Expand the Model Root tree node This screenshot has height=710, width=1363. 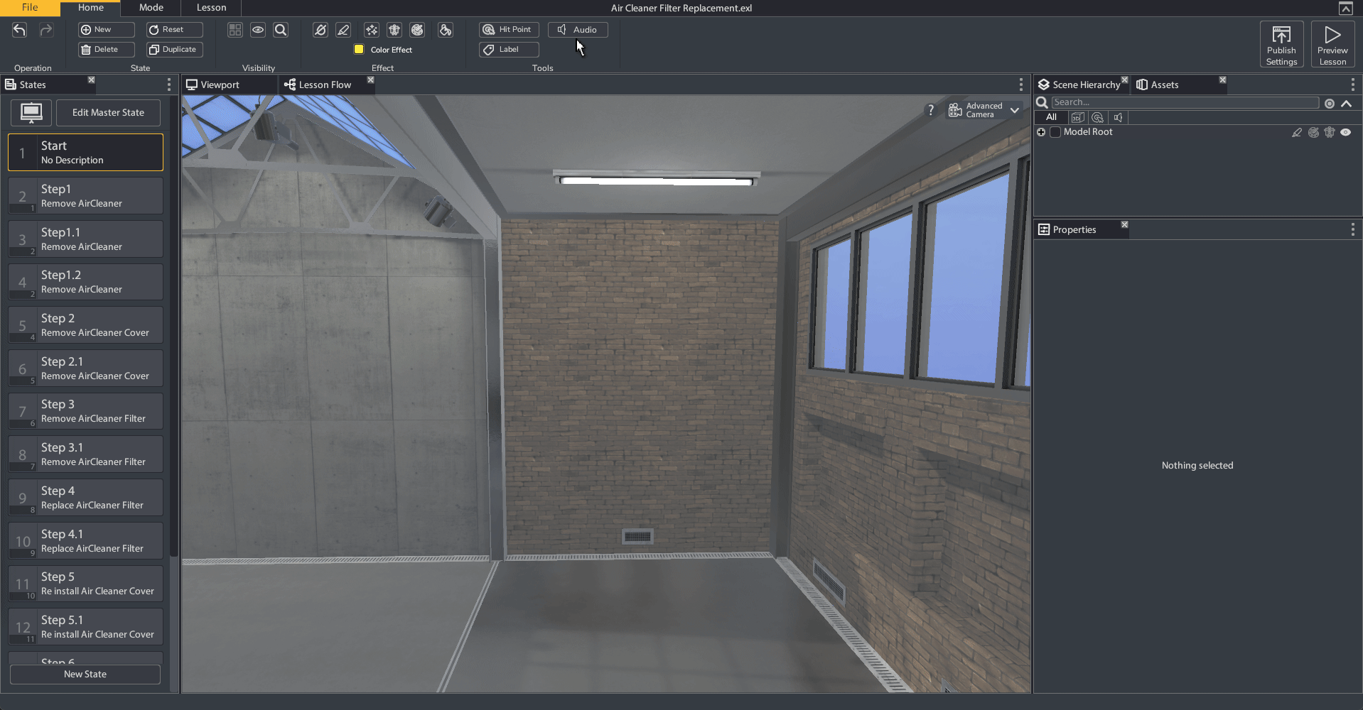pos(1041,132)
